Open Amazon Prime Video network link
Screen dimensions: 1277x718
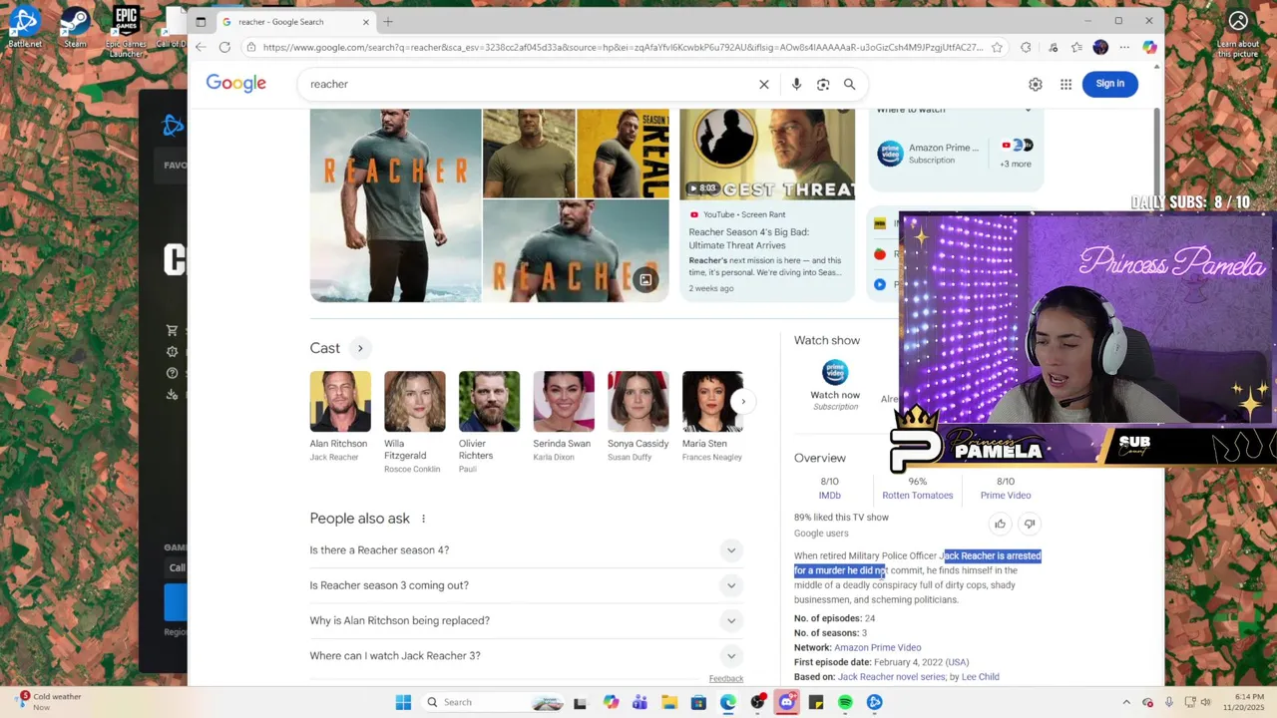(x=878, y=648)
